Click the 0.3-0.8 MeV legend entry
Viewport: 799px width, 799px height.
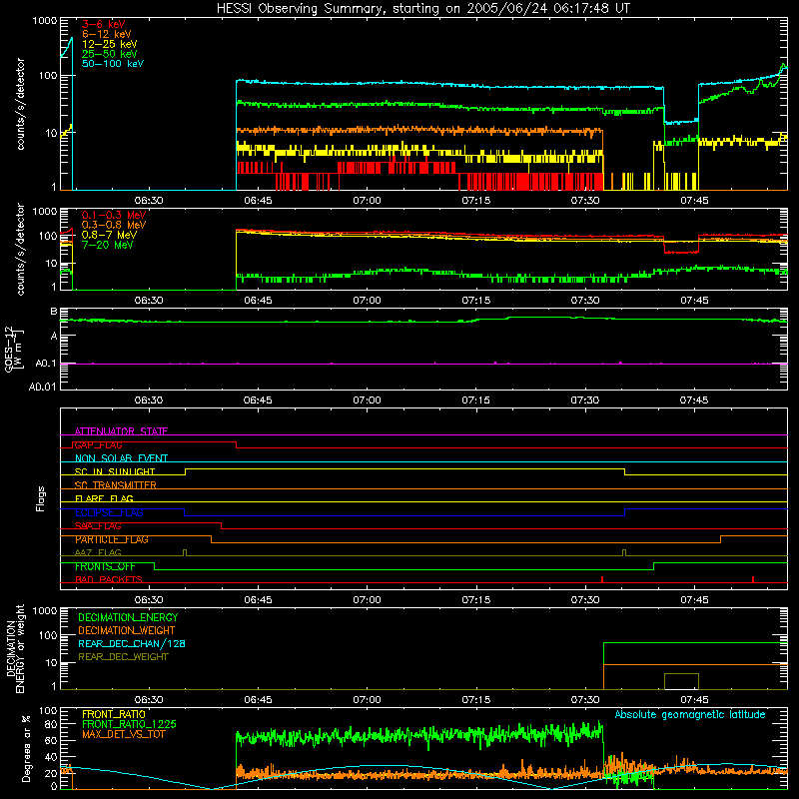pyautogui.click(x=114, y=225)
